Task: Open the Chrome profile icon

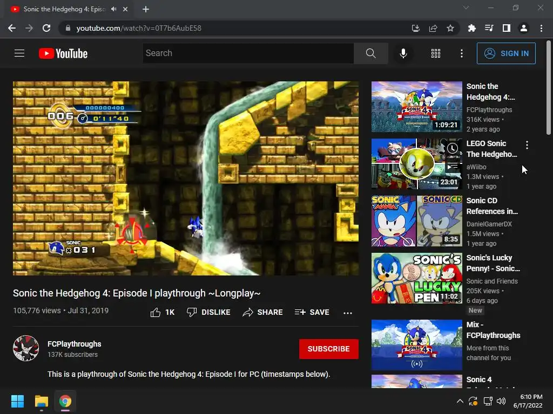Action: pyautogui.click(x=524, y=28)
